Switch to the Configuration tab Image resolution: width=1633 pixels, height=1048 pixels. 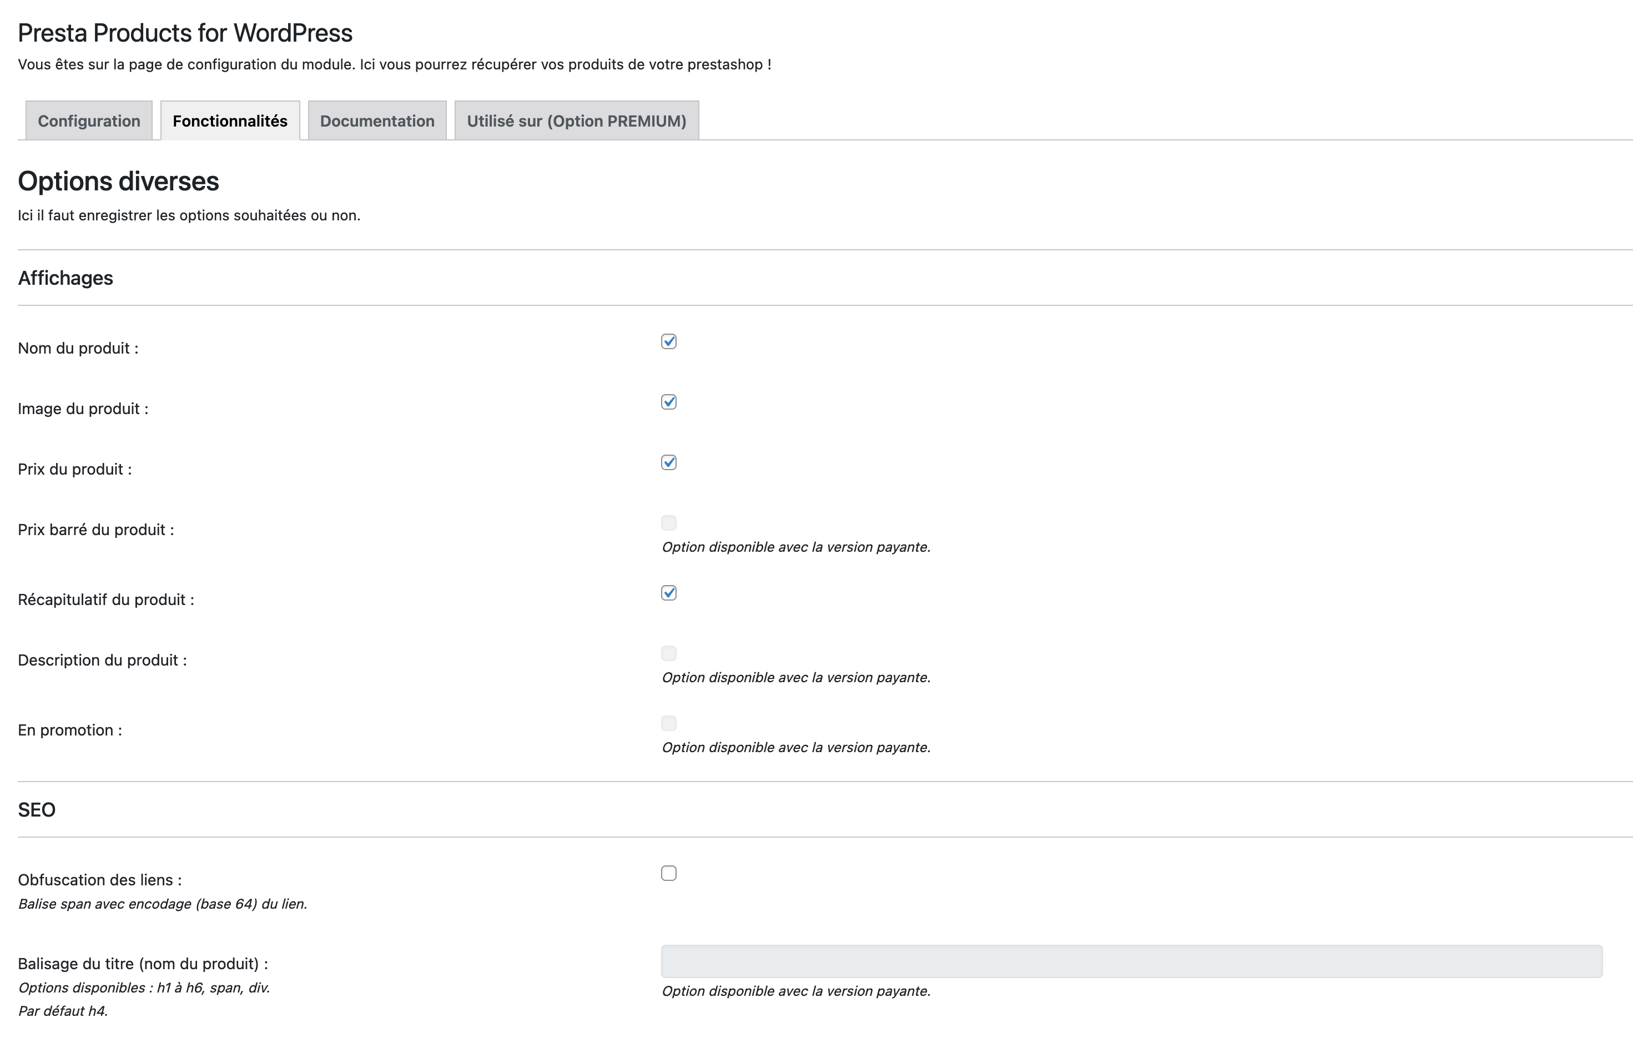click(89, 120)
